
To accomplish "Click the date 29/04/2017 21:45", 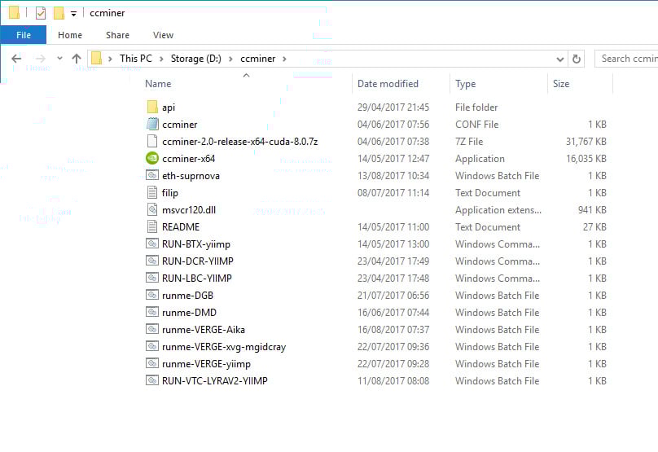I will [393, 108].
